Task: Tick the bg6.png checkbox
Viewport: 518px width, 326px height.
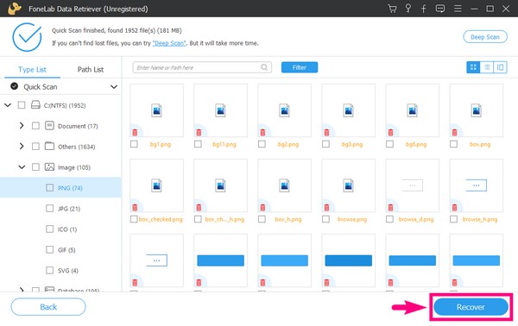Action: coord(390,144)
